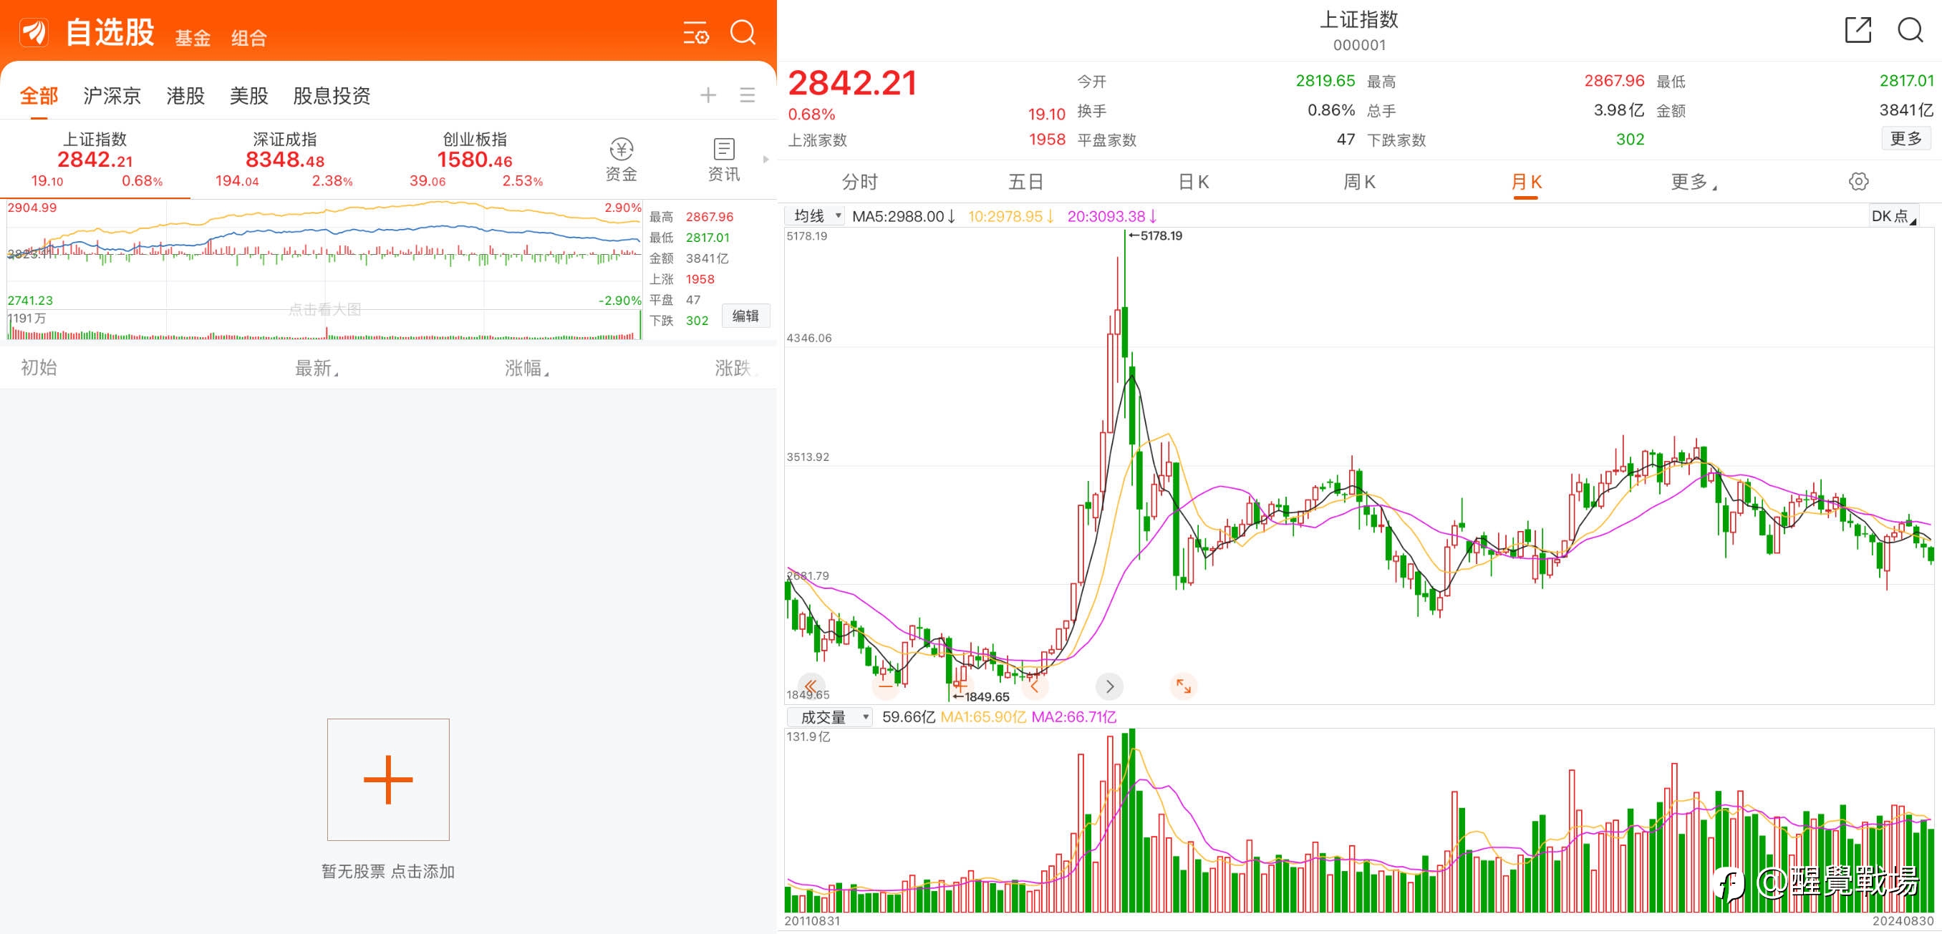
Task: Switch chart to 五日 view
Action: (x=1026, y=182)
